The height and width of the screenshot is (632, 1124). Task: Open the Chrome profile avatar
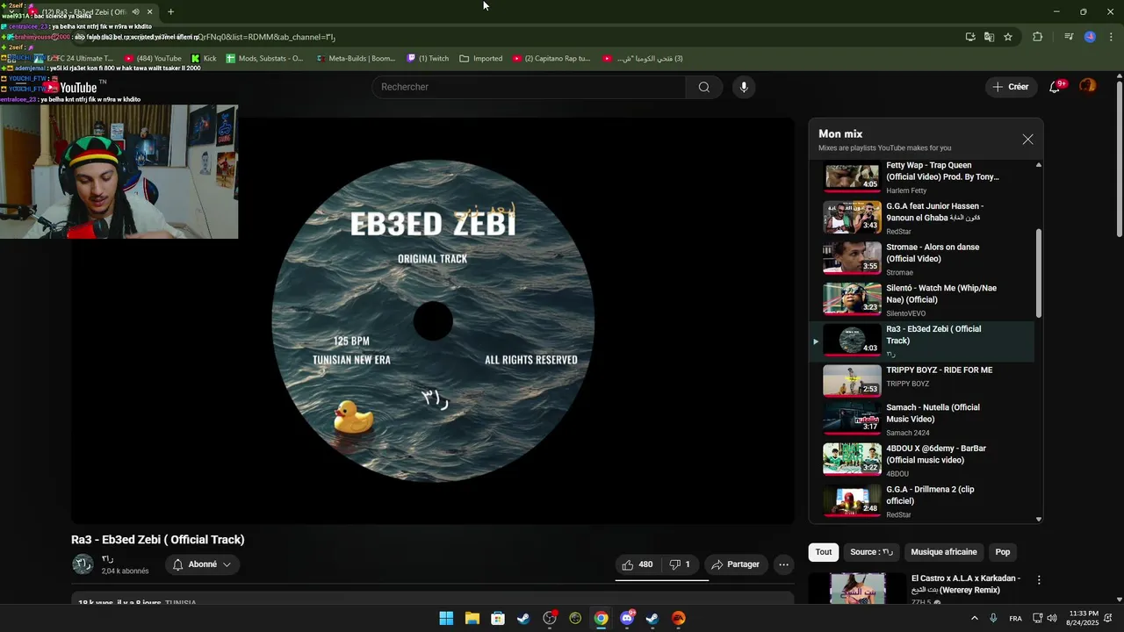(x=1090, y=37)
